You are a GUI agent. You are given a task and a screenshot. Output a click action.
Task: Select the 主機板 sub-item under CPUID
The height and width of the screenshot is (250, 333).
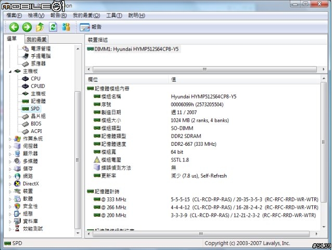(34, 94)
